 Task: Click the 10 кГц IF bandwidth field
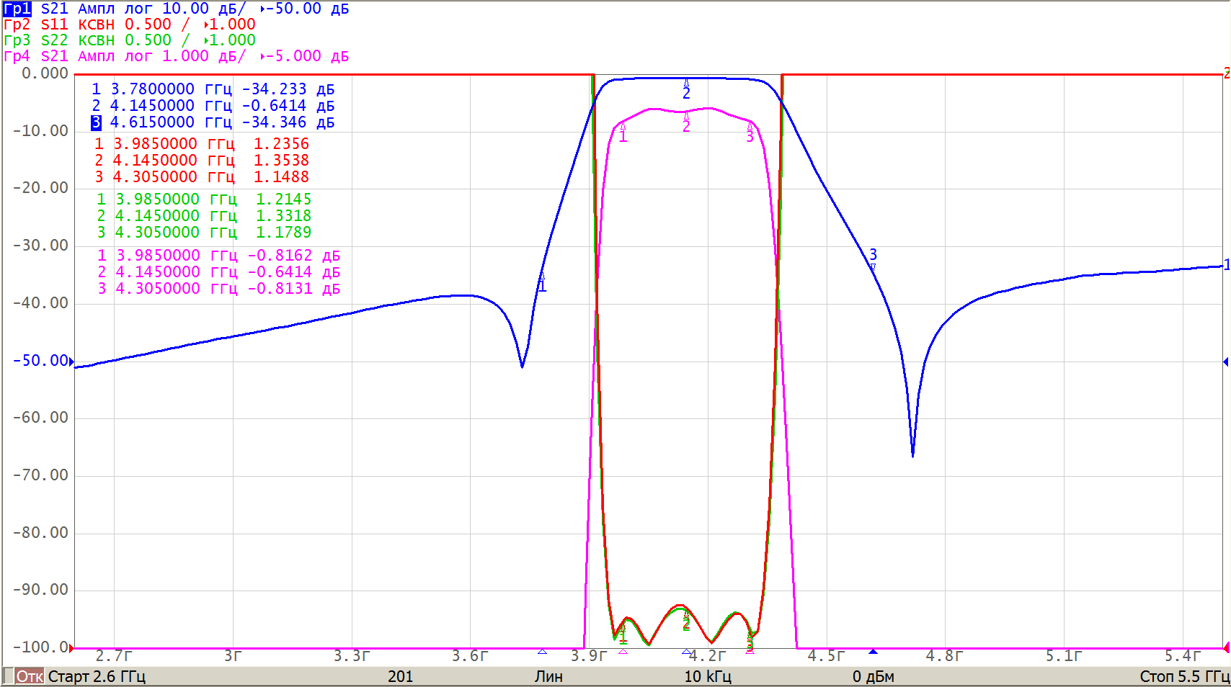point(707,676)
